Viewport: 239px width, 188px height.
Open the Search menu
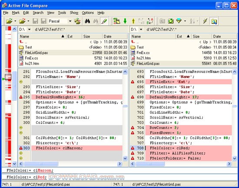coord(38,13)
